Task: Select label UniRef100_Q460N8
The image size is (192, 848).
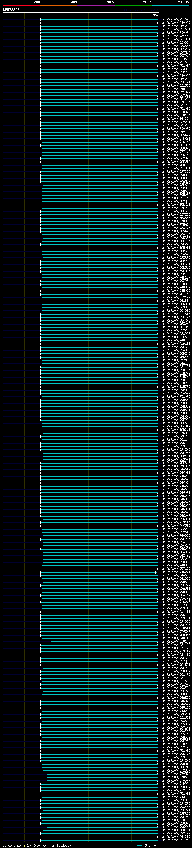Action: (176, 516)
